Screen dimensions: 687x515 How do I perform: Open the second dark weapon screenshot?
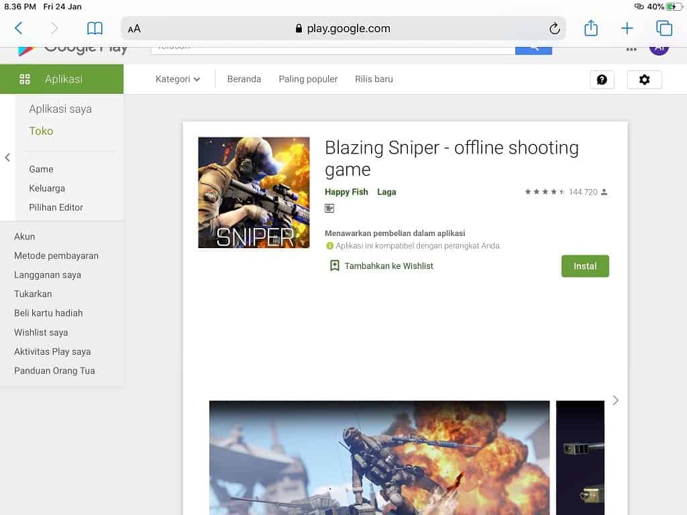click(580, 457)
